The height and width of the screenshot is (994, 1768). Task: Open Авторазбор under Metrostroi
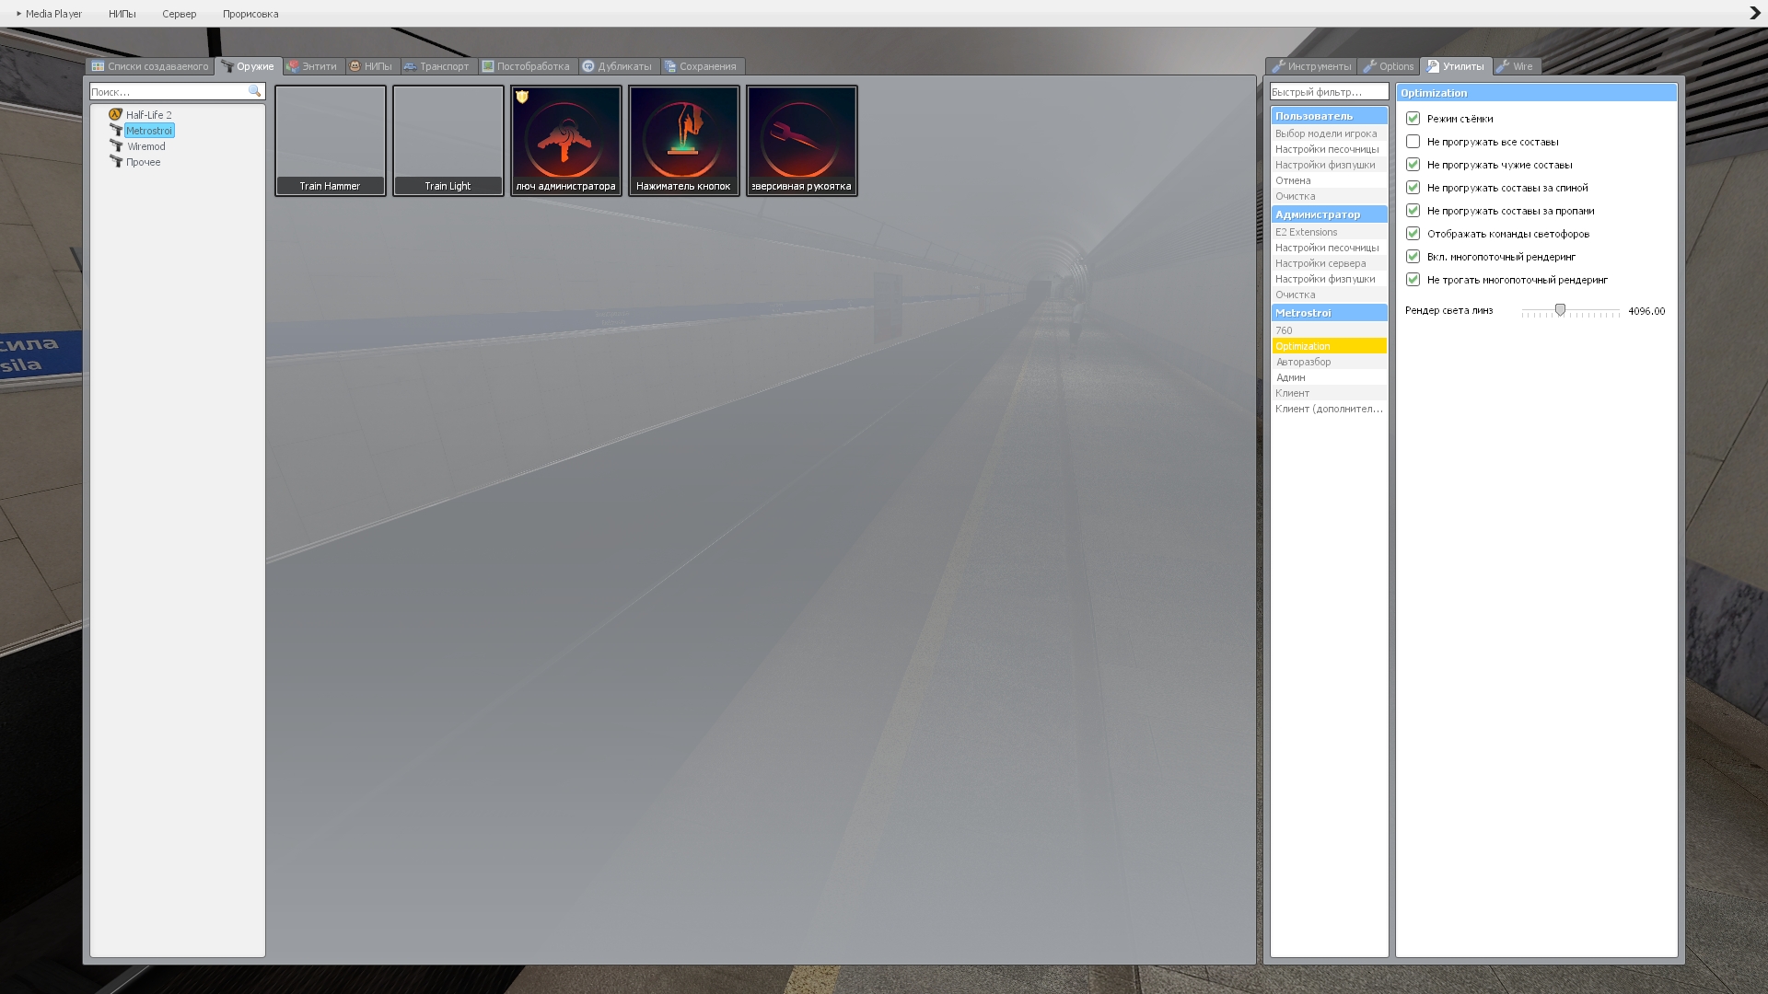pos(1303,362)
